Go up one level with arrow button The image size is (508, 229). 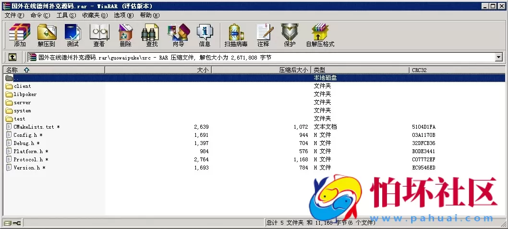(12, 57)
